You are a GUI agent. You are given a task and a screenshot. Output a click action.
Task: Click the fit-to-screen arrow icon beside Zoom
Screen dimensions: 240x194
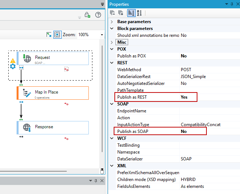coord(49,35)
